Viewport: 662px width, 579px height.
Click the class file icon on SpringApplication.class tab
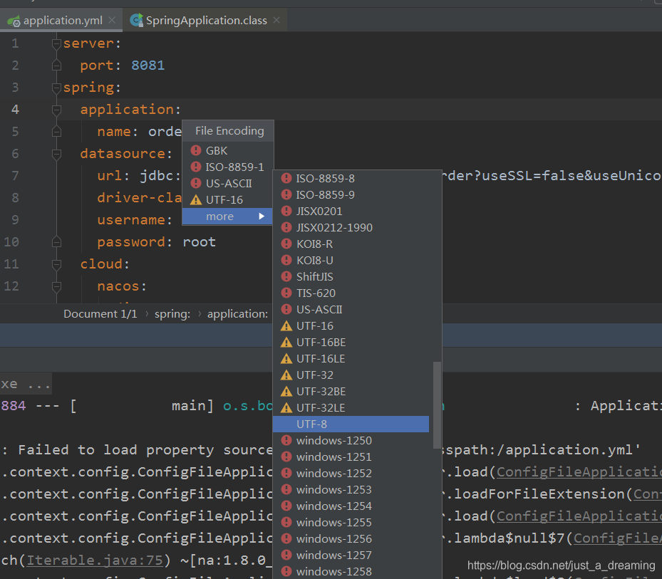[135, 20]
